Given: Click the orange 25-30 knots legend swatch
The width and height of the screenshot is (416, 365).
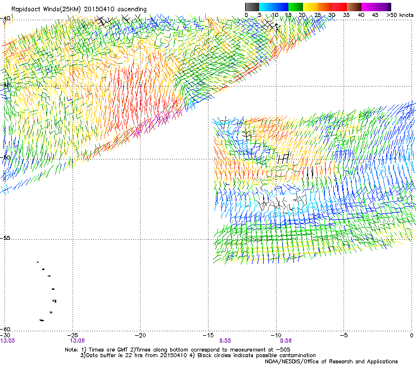Looking at the screenshot, I should pyautogui.click(x=325, y=7).
